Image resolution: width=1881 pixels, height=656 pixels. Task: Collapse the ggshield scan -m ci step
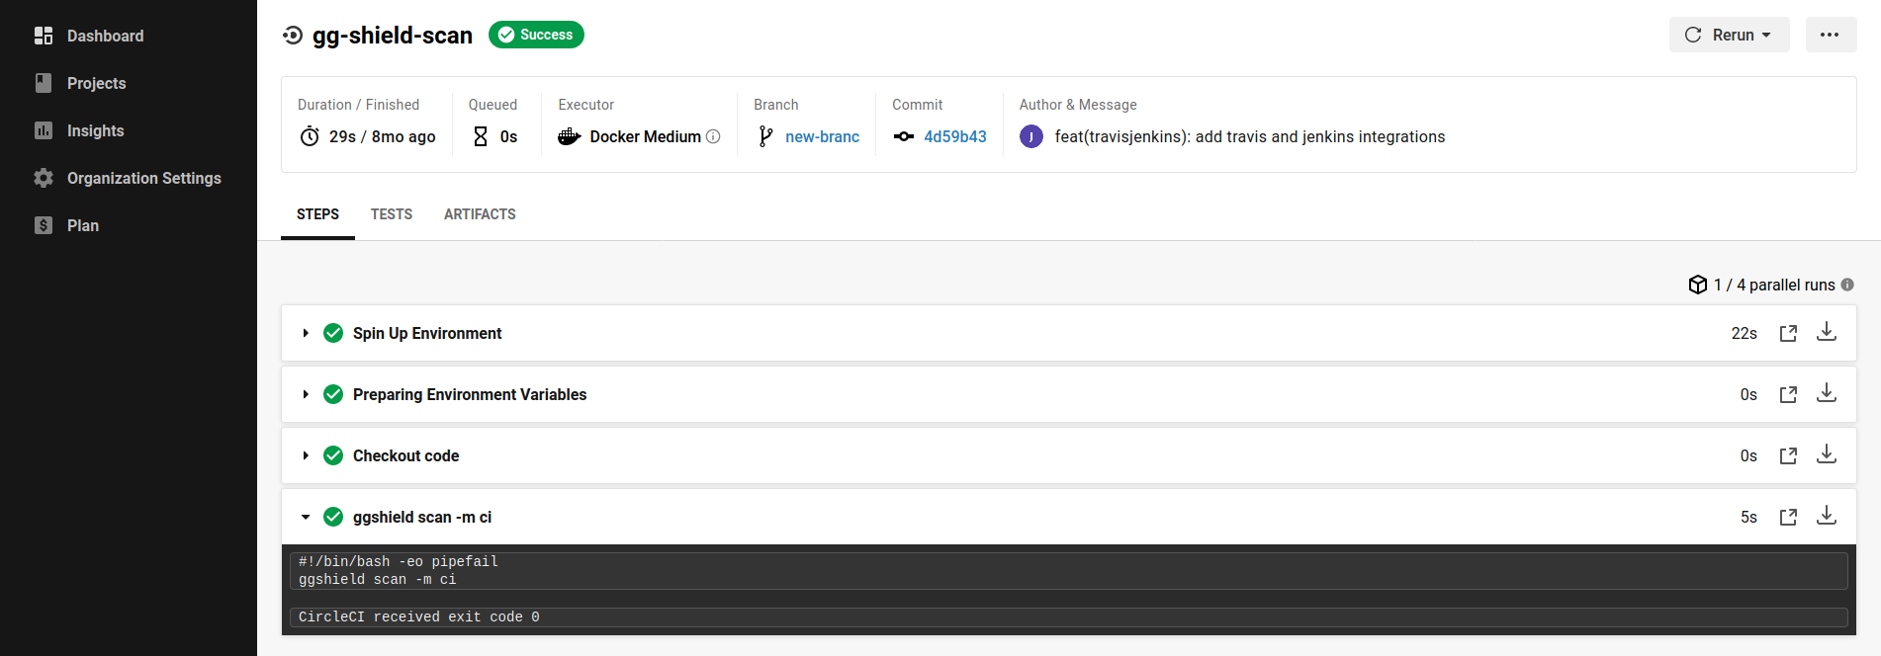click(x=306, y=517)
